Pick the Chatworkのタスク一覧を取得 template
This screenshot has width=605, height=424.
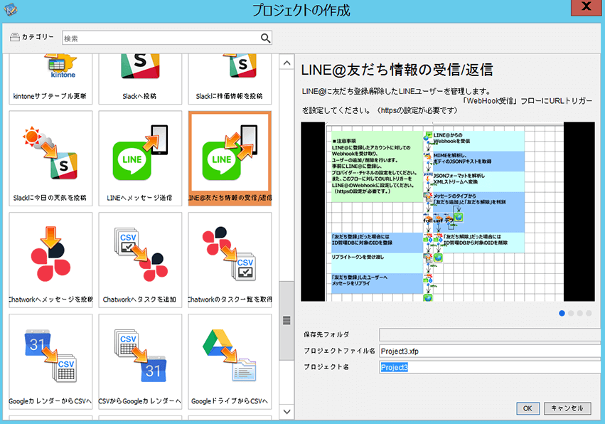[x=230, y=260]
